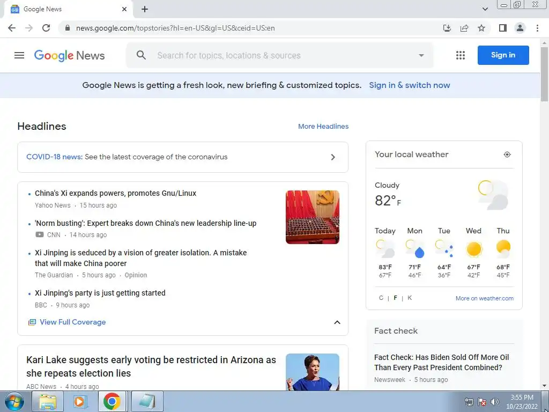Image resolution: width=549 pixels, height=412 pixels.
Task: Click Sign in & switch now link
Action: (x=409, y=85)
